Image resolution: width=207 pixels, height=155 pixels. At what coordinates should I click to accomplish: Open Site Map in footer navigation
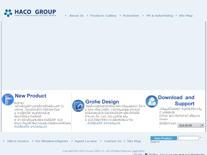[x=134, y=141]
